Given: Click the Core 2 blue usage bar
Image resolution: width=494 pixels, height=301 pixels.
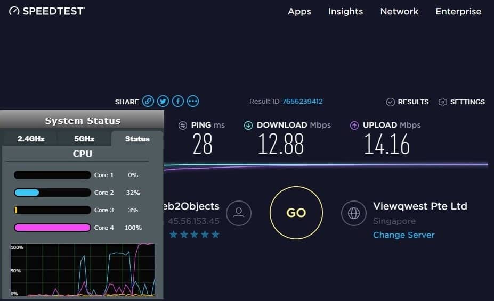Looking at the screenshot, I should [52, 193].
